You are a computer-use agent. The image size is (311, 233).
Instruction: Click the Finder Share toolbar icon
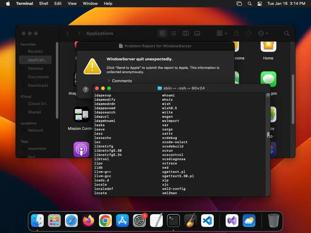(236, 33)
